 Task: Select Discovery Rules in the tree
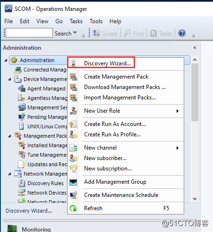pos(45,183)
